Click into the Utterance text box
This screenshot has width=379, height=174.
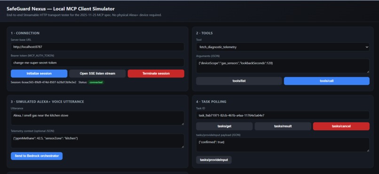click(x=97, y=118)
